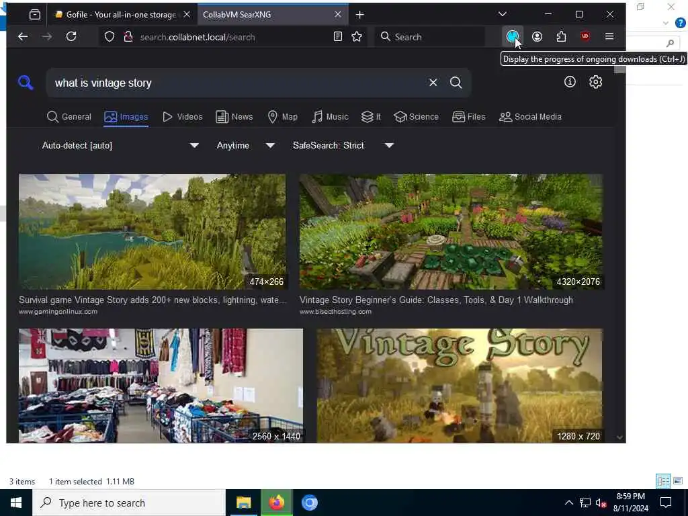Go back to the previous page
This screenshot has width=688, height=516.
tap(23, 37)
